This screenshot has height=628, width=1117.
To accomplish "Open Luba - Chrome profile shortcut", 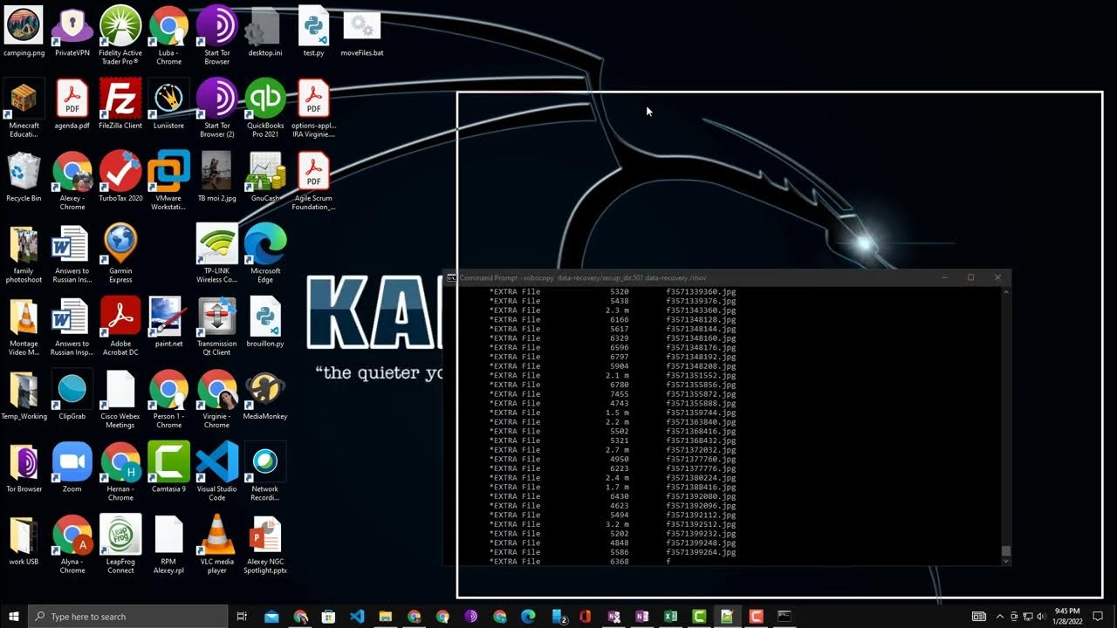I will click(168, 35).
